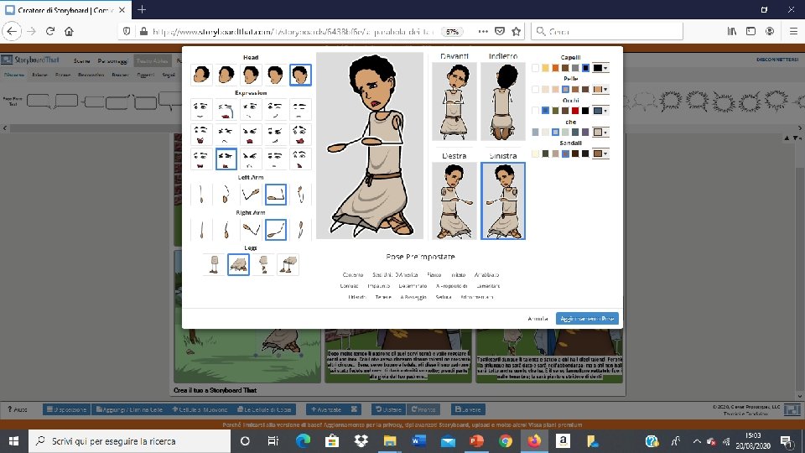Expand the Pelle custom color dropdown
The image size is (805, 453).
click(x=600, y=90)
